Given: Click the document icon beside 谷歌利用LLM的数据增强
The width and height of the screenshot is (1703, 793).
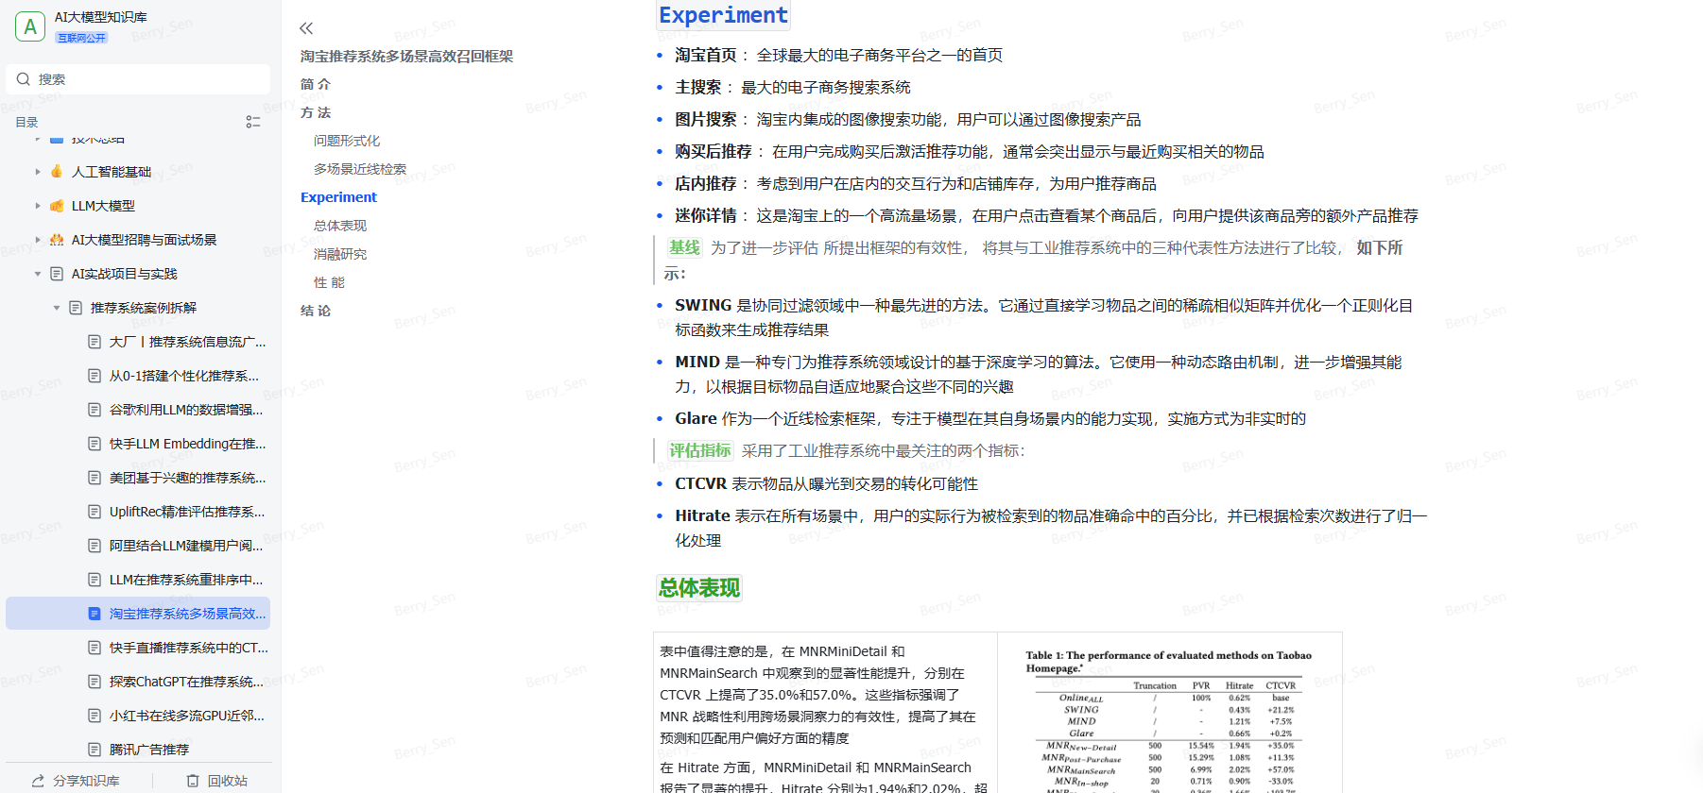Looking at the screenshot, I should point(95,410).
